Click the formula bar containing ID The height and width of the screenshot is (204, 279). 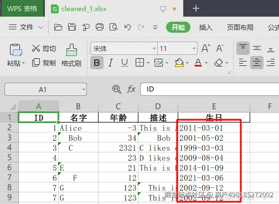pos(210,89)
